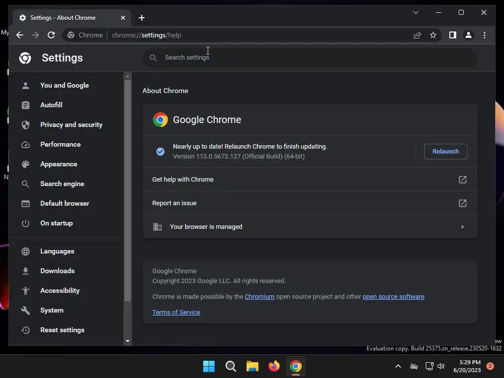Click the address bar URL
Image resolution: width=504 pixels, height=378 pixels.
[146, 35]
